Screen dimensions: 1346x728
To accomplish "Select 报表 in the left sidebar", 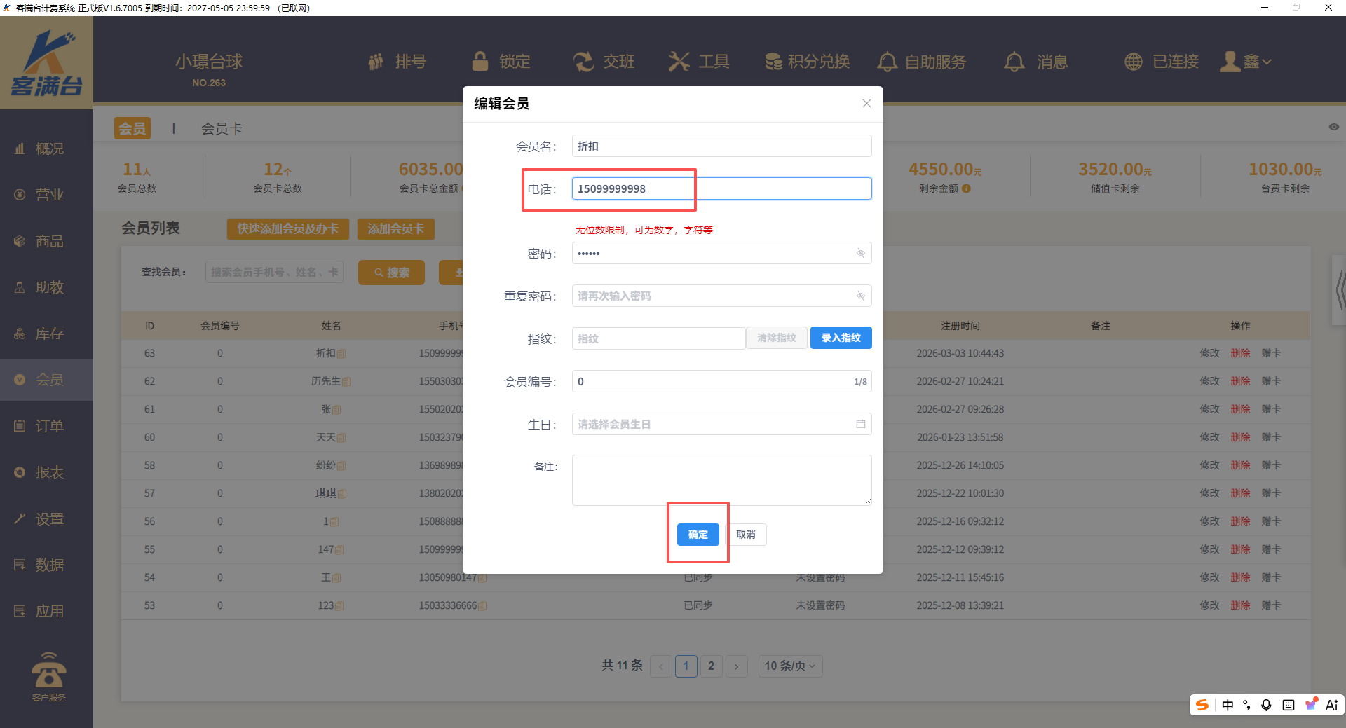I will 49,472.
